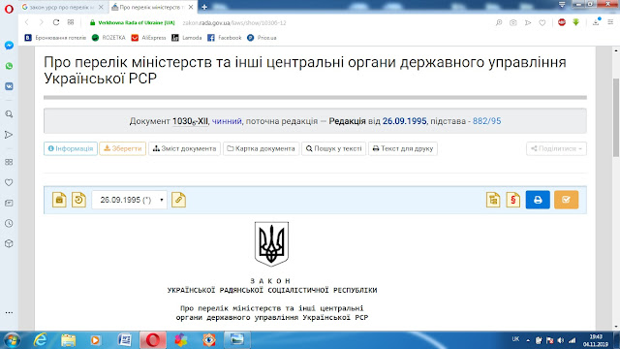This screenshot has height=349, width=620.
Task: Open Бронювання готелів bookmark
Action: pos(56,38)
